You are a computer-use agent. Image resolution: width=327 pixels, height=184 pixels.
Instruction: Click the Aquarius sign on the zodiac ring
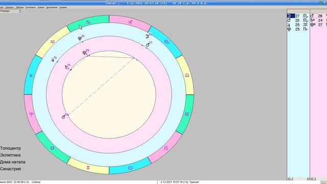point(52,42)
